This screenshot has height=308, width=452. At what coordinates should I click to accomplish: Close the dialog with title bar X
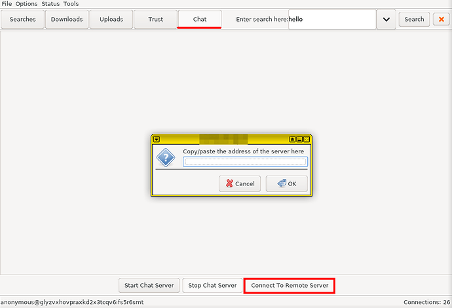pos(306,140)
